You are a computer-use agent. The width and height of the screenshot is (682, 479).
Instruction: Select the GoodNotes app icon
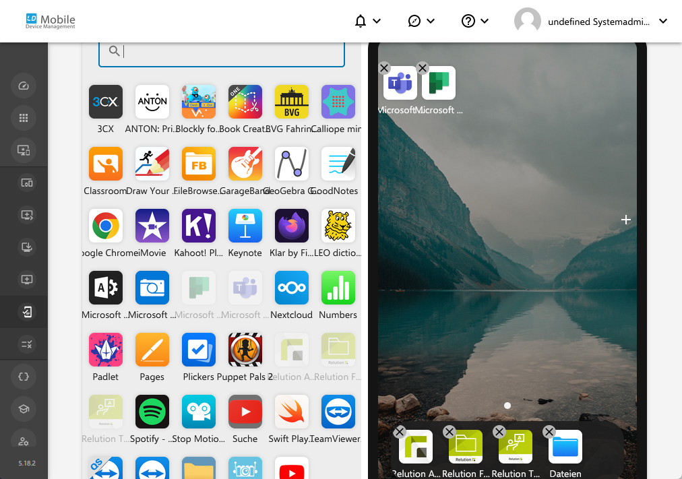click(338, 164)
